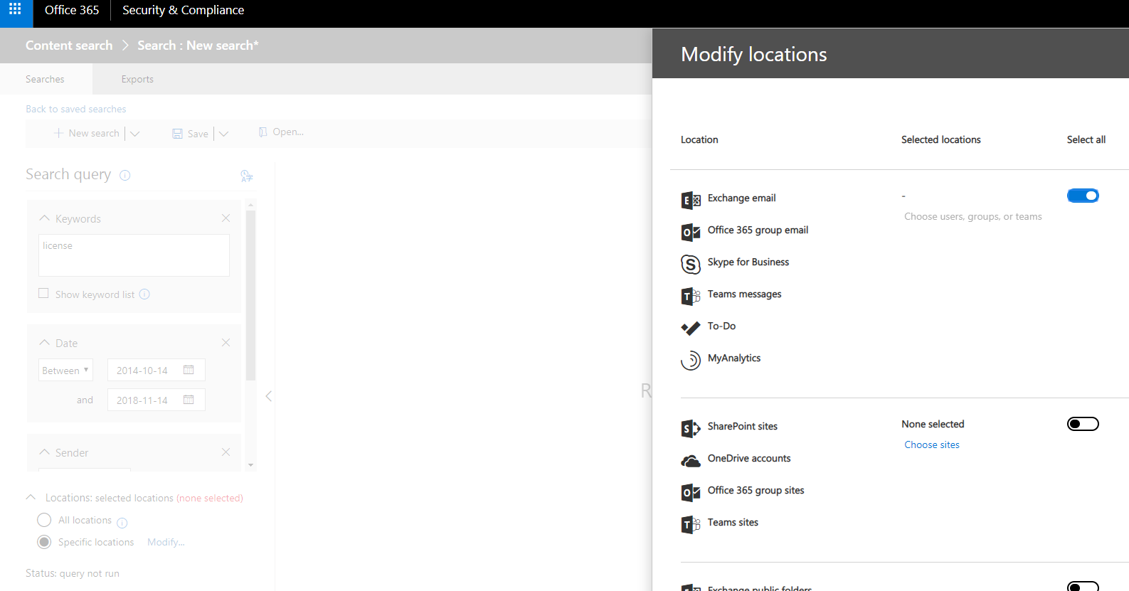1129x591 pixels.
Task: Click the To-Do checkmark icon
Action: [x=690, y=328]
